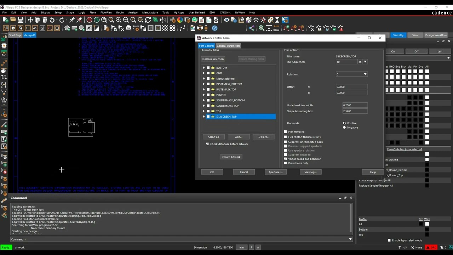The width and height of the screenshot is (453, 255).
Task: Refresh the canvas with the redraw icon
Action: [148, 20]
